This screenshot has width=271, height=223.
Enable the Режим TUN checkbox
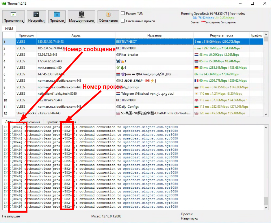pos(123,13)
